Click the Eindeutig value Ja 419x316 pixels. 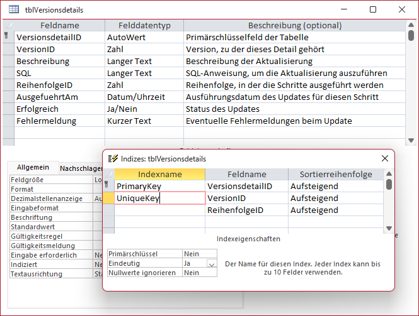point(195,263)
